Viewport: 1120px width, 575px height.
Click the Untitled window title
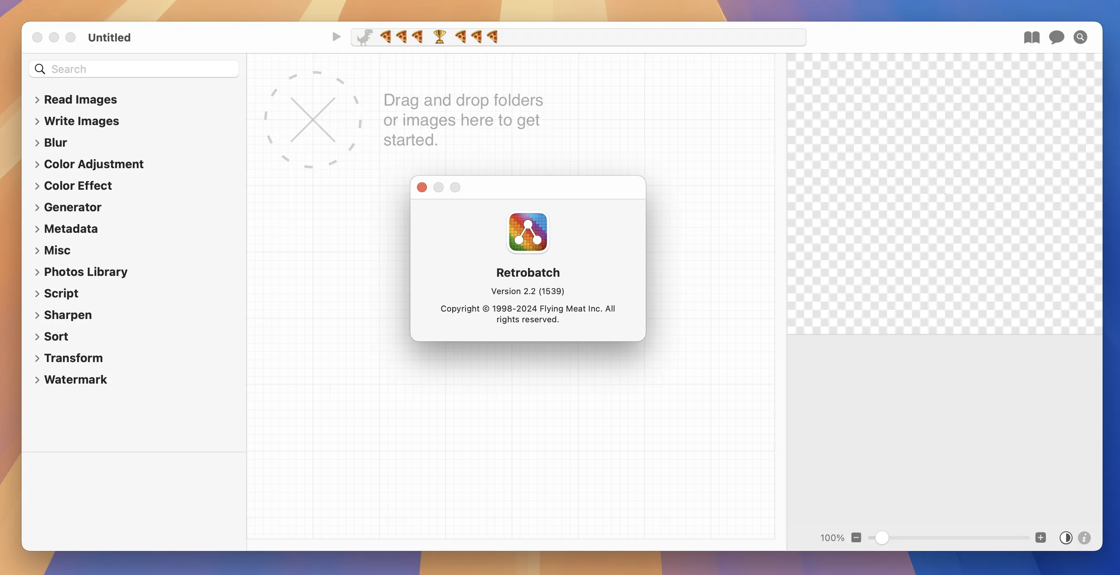(x=109, y=37)
